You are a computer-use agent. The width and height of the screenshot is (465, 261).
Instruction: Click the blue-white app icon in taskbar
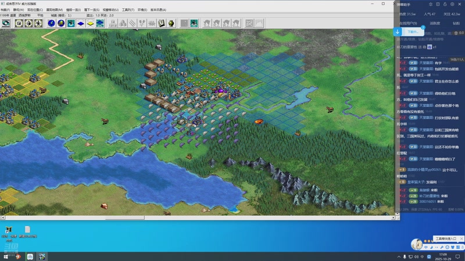[x=30, y=256]
